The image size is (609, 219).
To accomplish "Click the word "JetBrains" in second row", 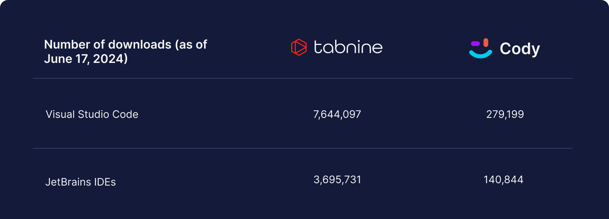I will pyautogui.click(x=66, y=182).
